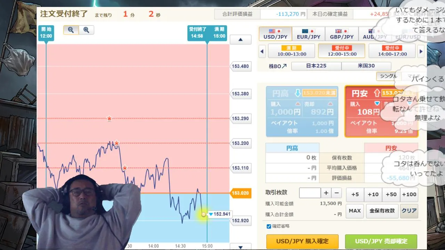Image resolution: width=445 pixels, height=250 pixels.
Task: Click the star marker at 153.290
Action: tap(109, 118)
